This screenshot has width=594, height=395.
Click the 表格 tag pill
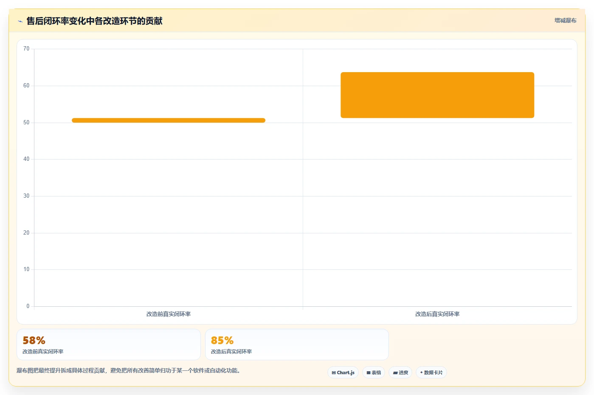[374, 373]
